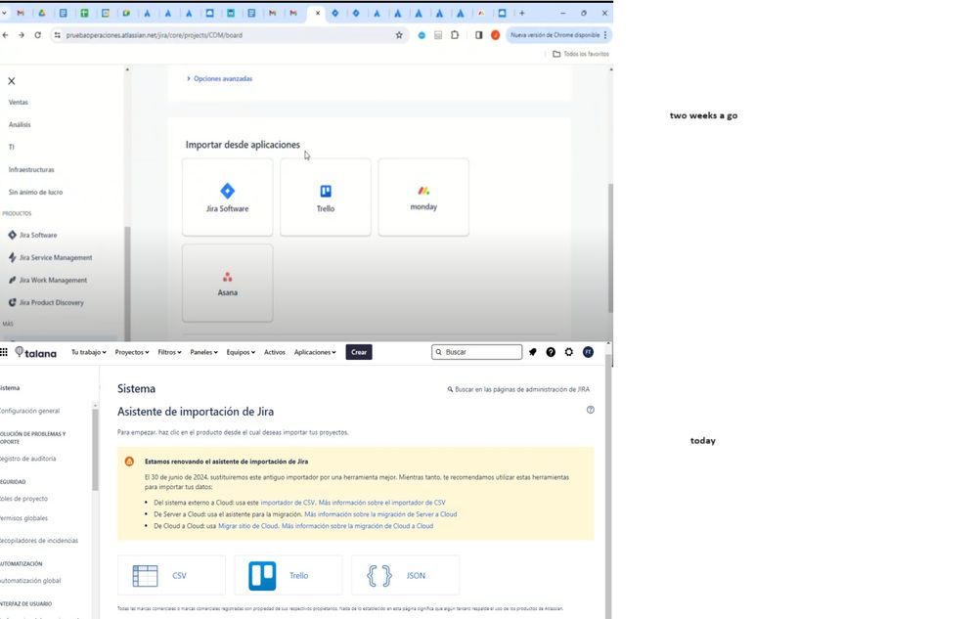The width and height of the screenshot is (977, 619).
Task: Click the Buscar search field
Action: [x=476, y=352]
